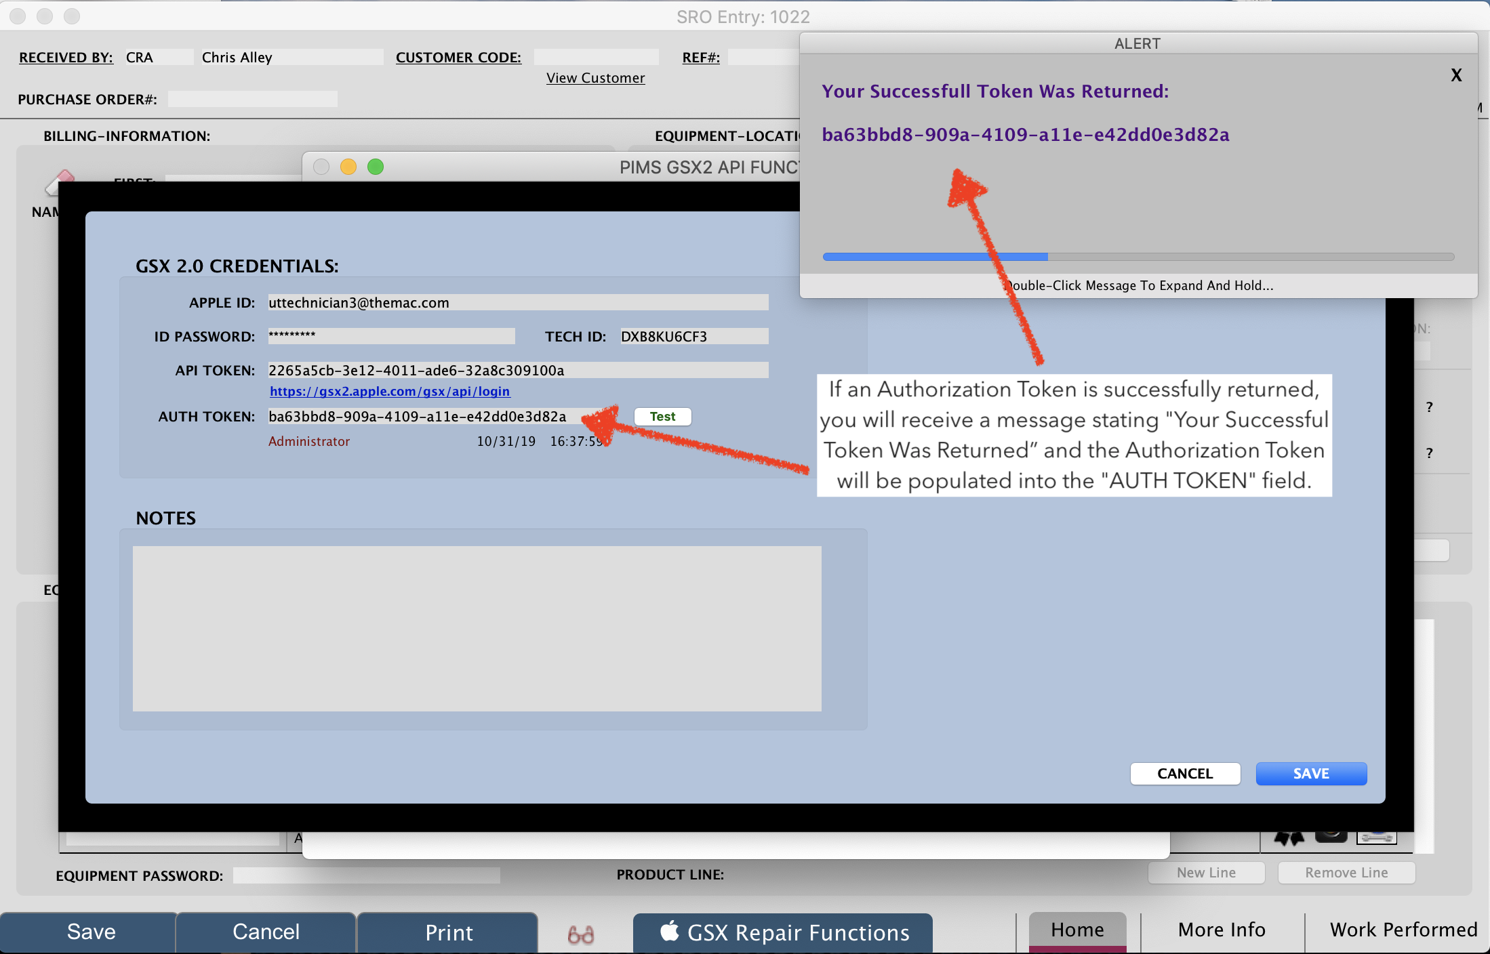Select the Home tab
This screenshot has height=954, width=1490.
1077,930
